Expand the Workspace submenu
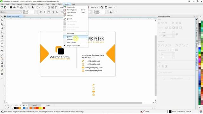The image size is (203, 114). coord(75,33)
